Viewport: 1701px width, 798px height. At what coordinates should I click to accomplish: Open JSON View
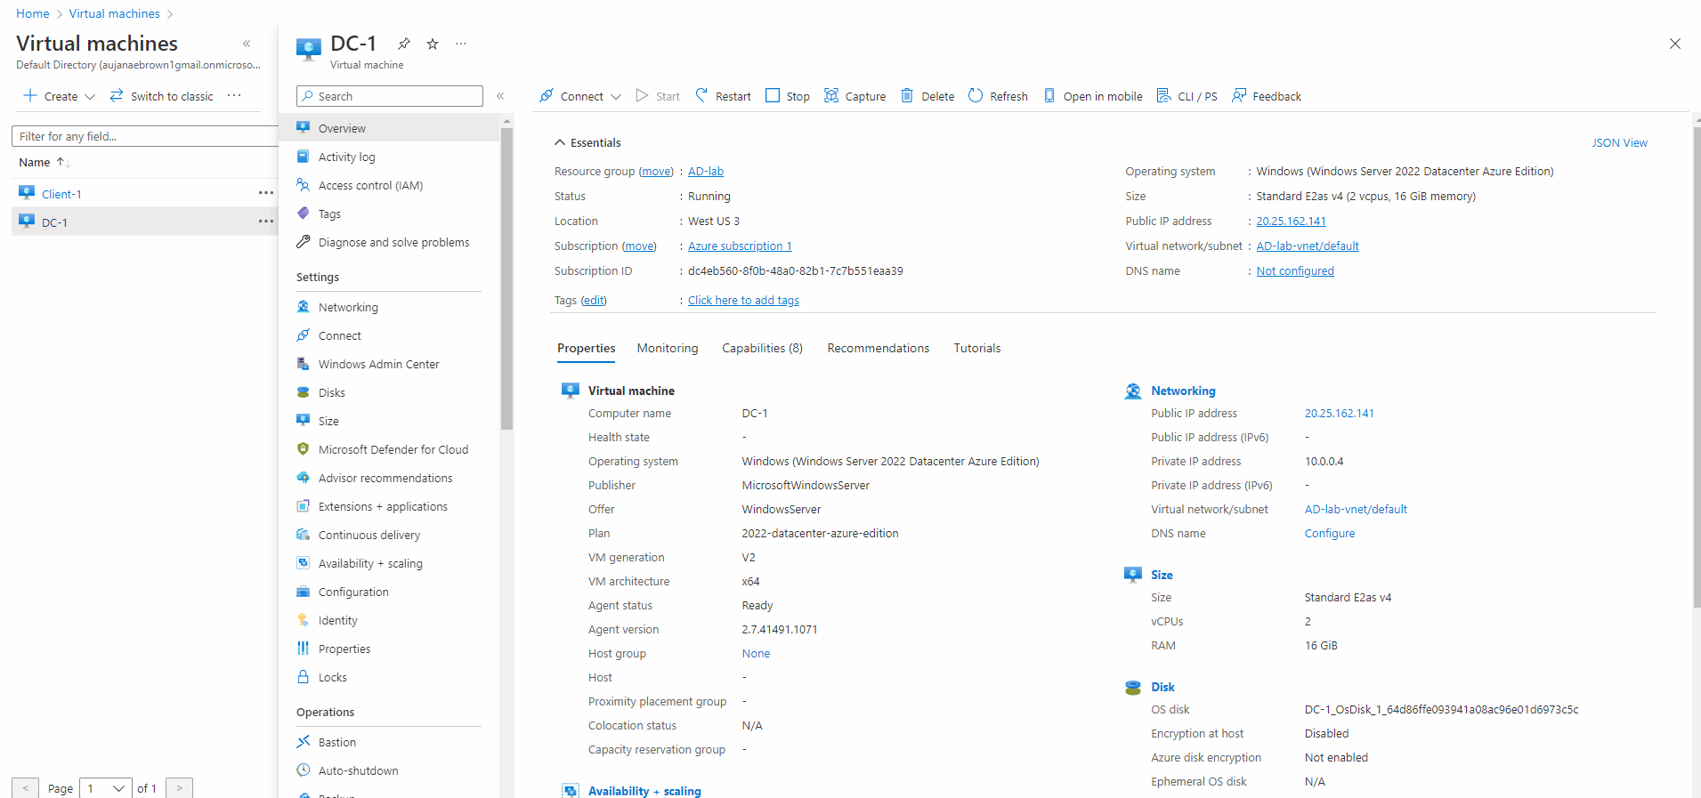[x=1619, y=142]
